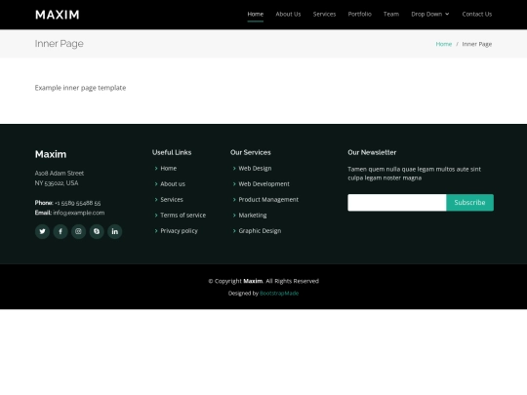Open Team in the top navigation
The height and width of the screenshot is (395, 527).
[391, 14]
